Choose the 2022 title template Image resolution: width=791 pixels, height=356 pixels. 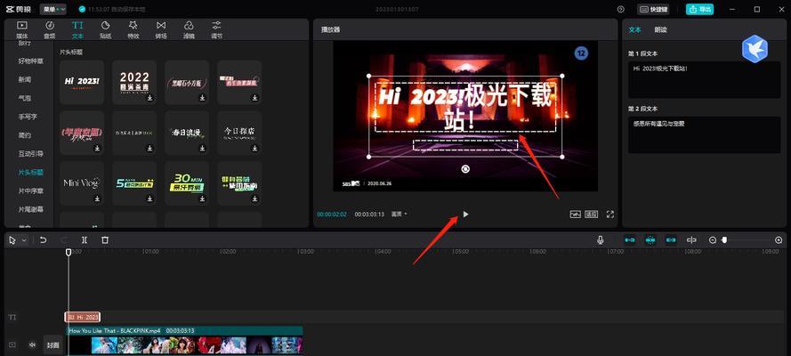coord(134,82)
